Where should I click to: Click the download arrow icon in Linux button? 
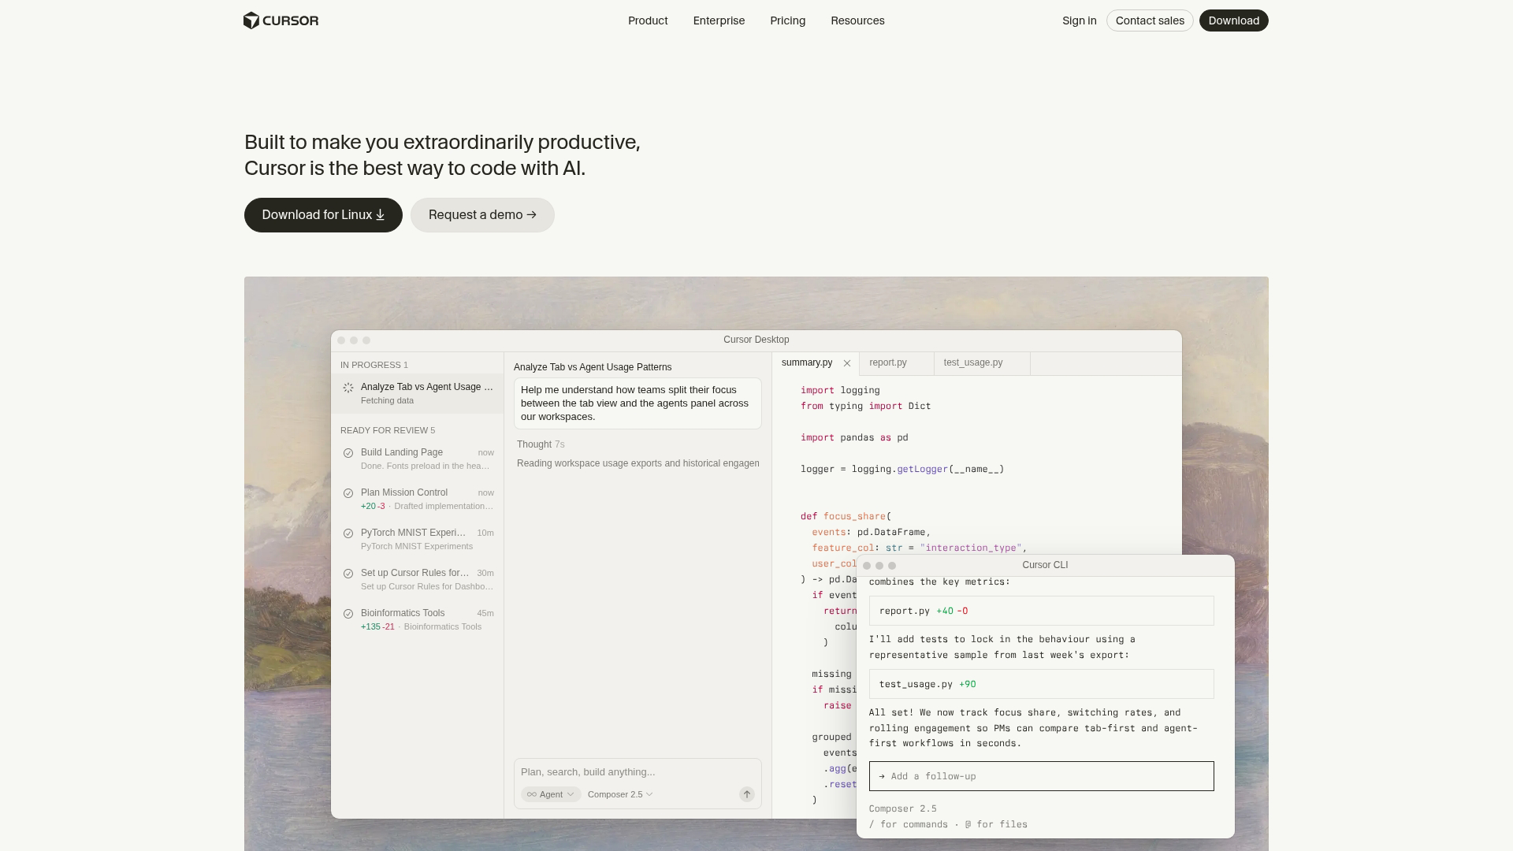click(380, 215)
